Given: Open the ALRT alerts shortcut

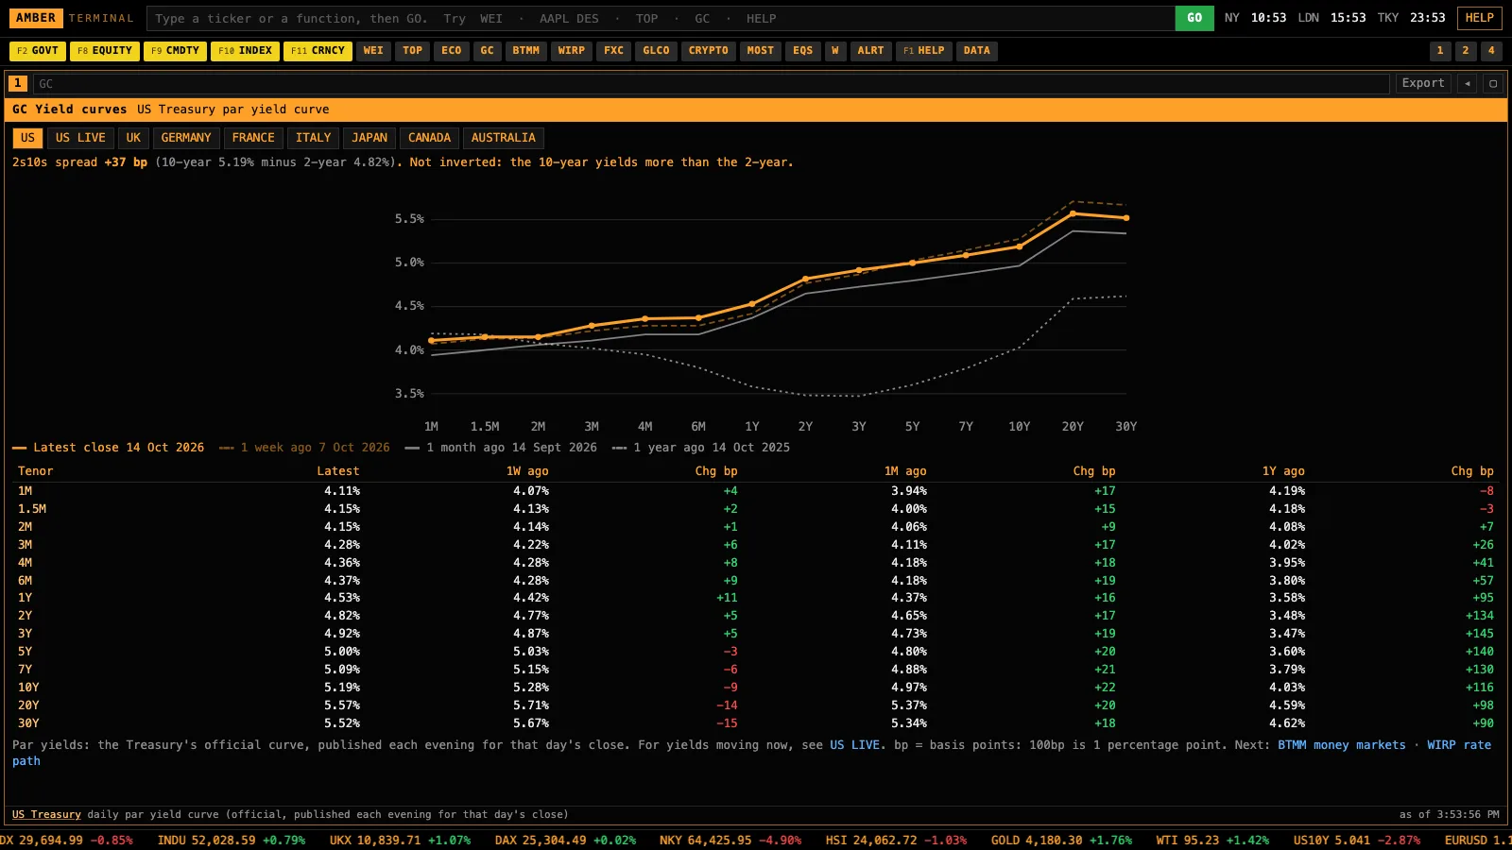Looking at the screenshot, I should pyautogui.click(x=871, y=51).
